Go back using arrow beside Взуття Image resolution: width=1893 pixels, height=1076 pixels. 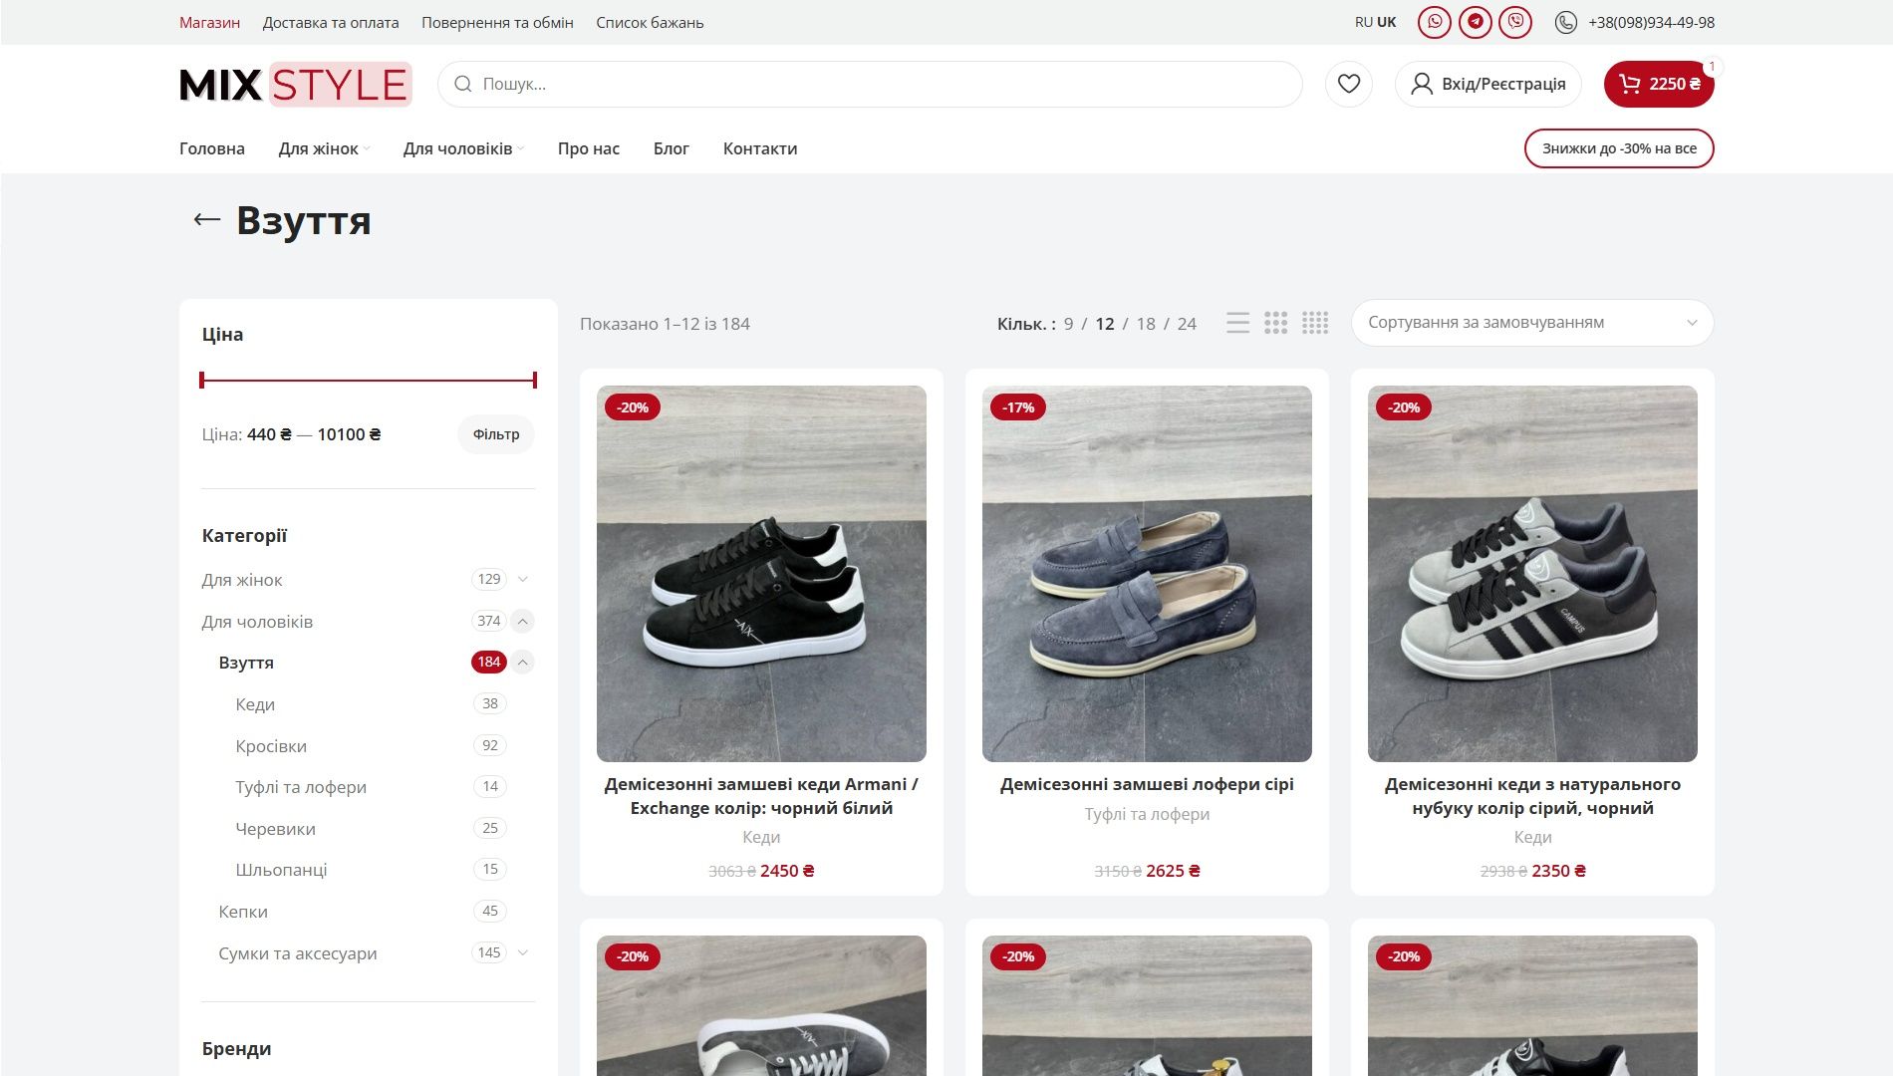[206, 219]
